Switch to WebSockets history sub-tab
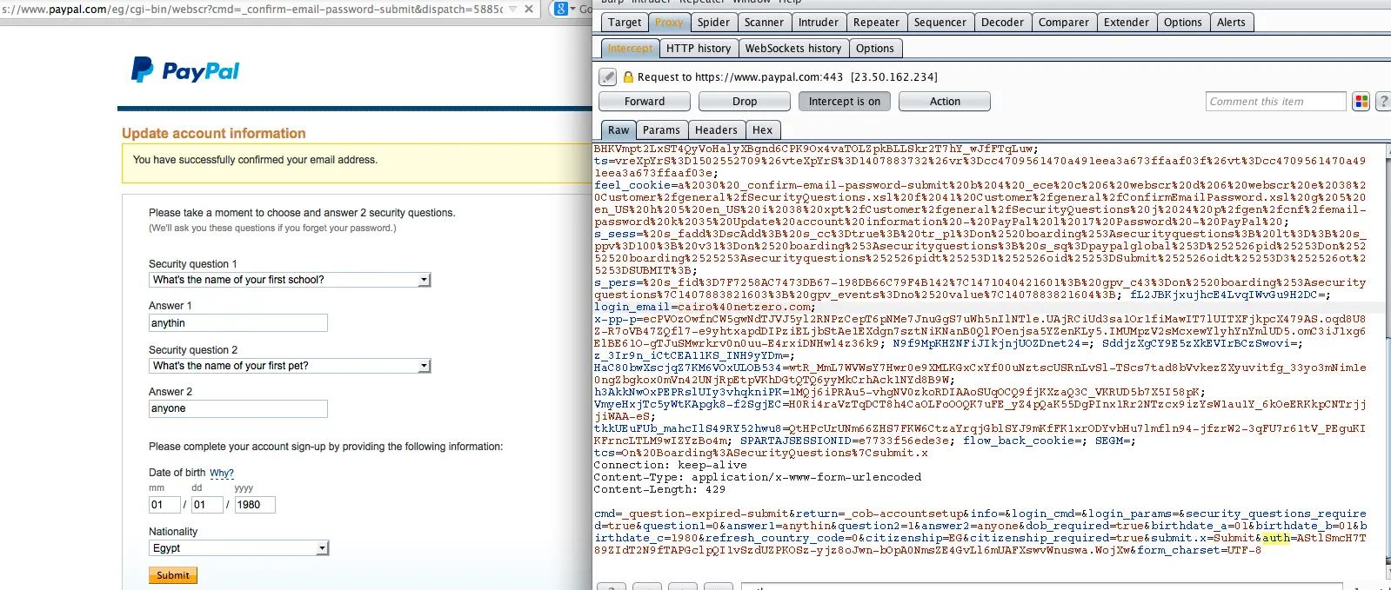The width and height of the screenshot is (1391, 590). pos(793,49)
